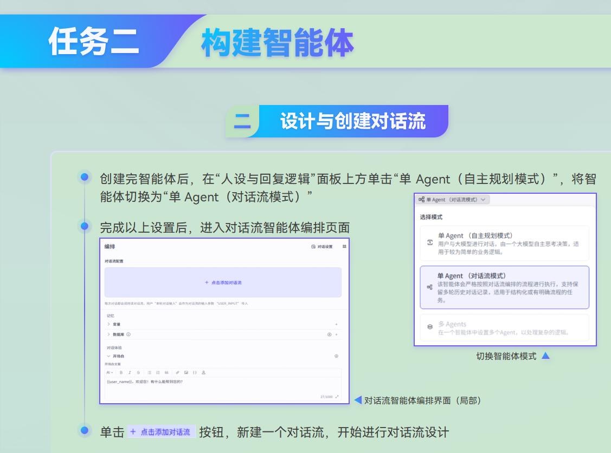This screenshot has height=453, width=611.
Task: Expand the 开场白 editor with the expand icon
Action: click(x=337, y=397)
